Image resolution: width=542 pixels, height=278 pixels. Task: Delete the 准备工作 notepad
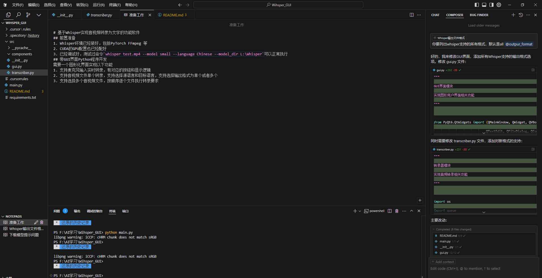pos(42,222)
